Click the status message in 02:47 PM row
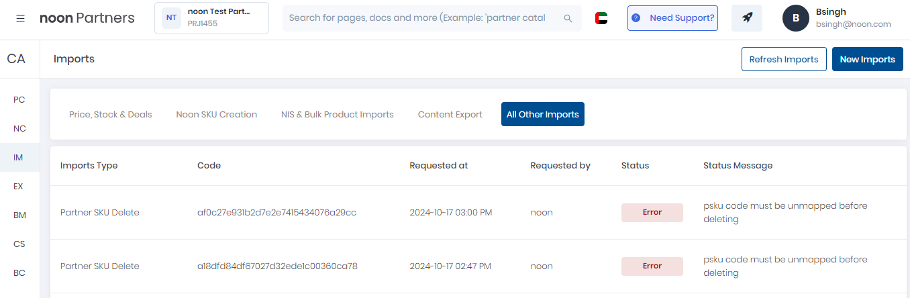The height and width of the screenshot is (298, 910). tap(785, 266)
